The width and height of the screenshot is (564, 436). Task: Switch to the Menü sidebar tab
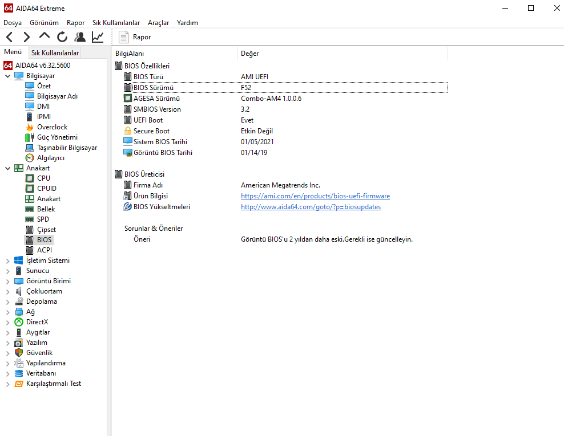(13, 52)
